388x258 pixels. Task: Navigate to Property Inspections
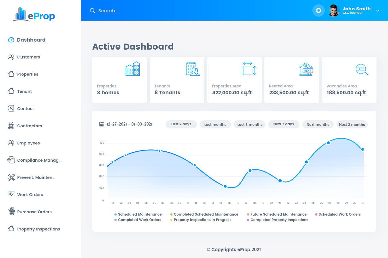pyautogui.click(x=11, y=229)
